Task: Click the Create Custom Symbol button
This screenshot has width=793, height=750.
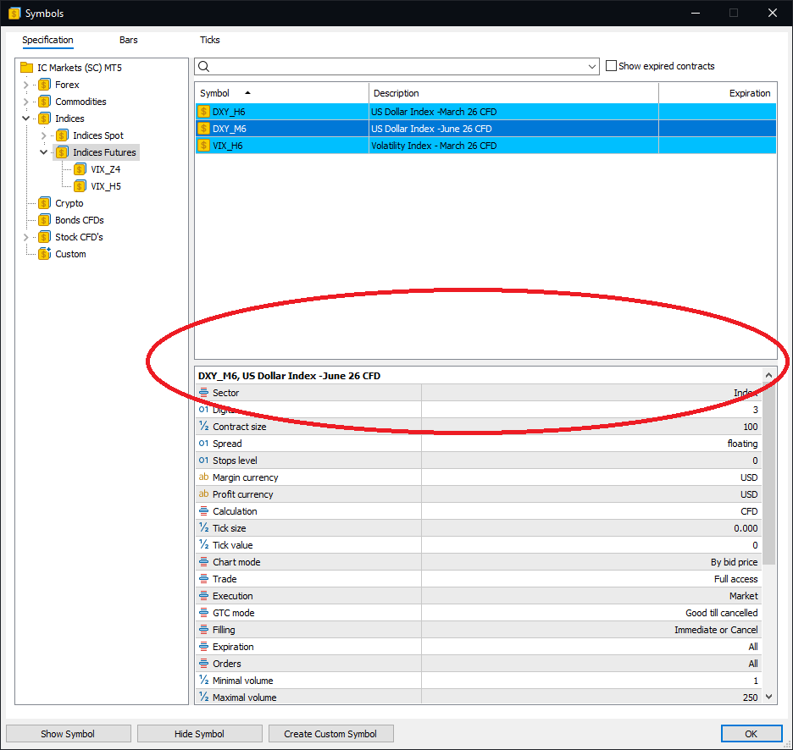Action: point(330,734)
